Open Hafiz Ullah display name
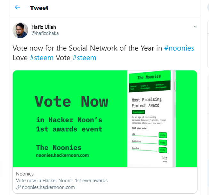Image resolution: width=209 pixels, height=195 pixels. coord(44,27)
